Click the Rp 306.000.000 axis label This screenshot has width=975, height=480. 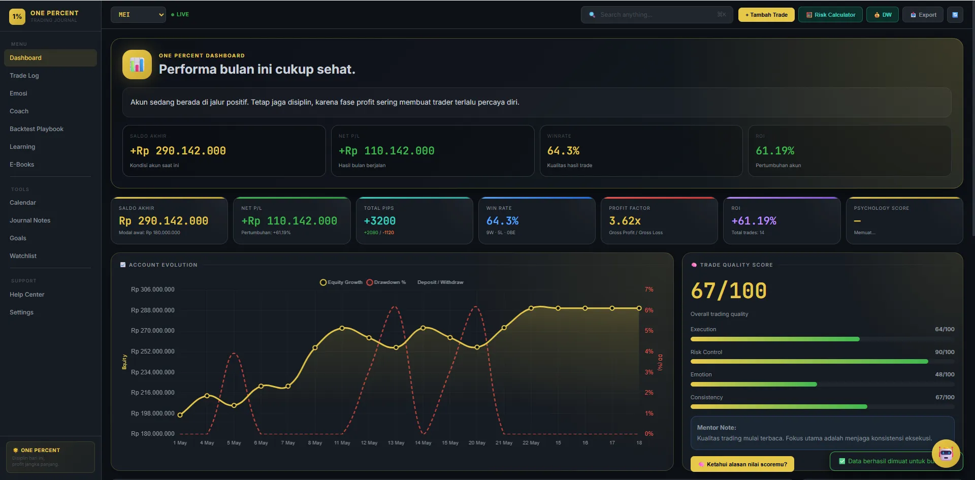click(152, 290)
